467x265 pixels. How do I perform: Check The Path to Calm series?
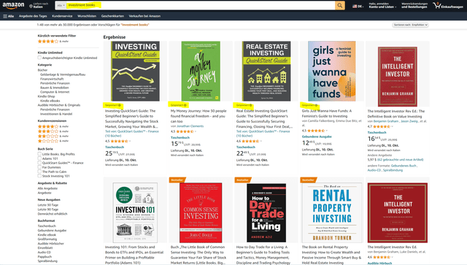pos(39,172)
